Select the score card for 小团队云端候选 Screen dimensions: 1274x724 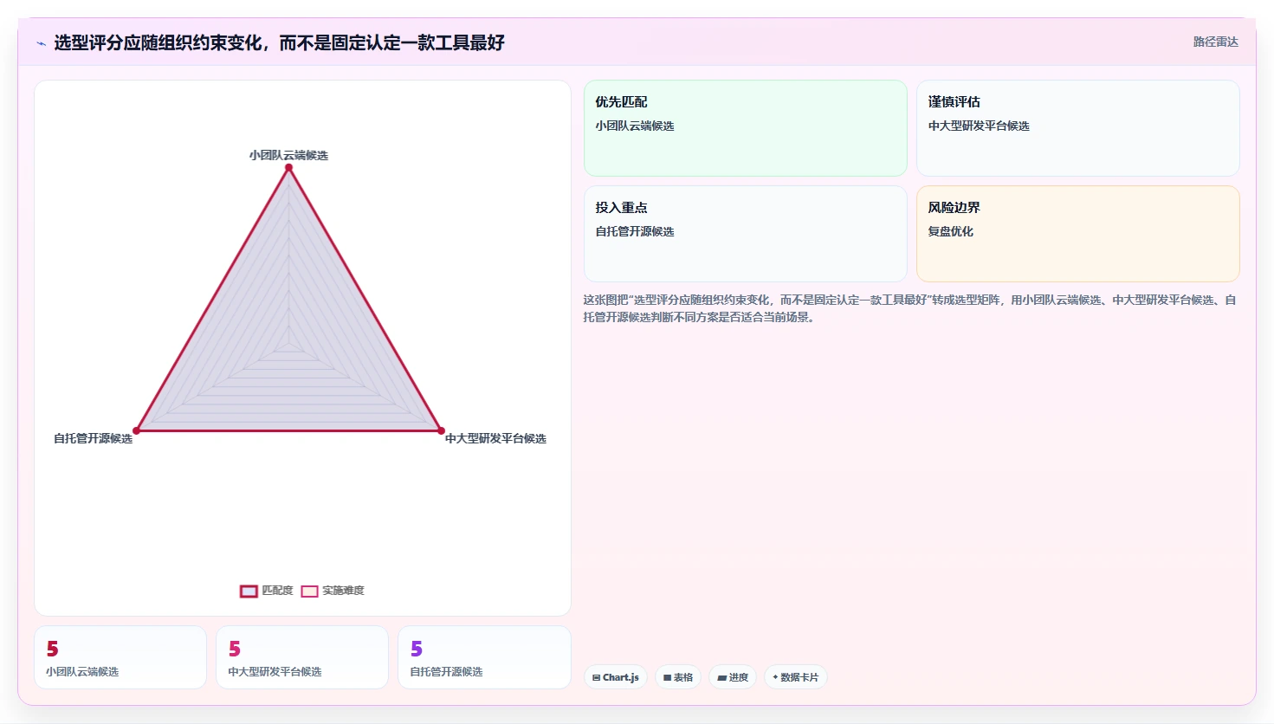coord(120,657)
